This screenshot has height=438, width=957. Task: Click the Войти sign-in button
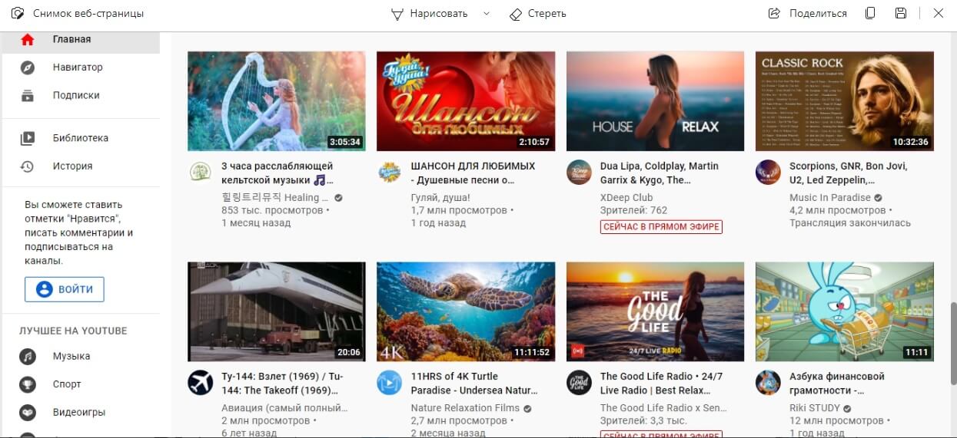(x=65, y=289)
